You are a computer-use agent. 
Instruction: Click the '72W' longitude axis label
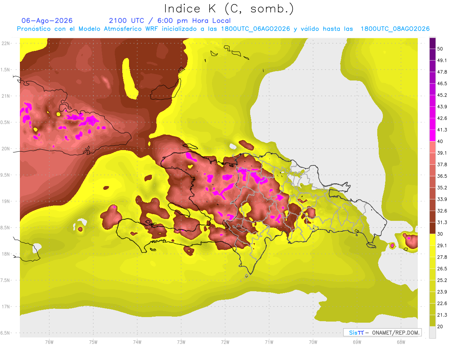pyautogui.click(x=225, y=342)
